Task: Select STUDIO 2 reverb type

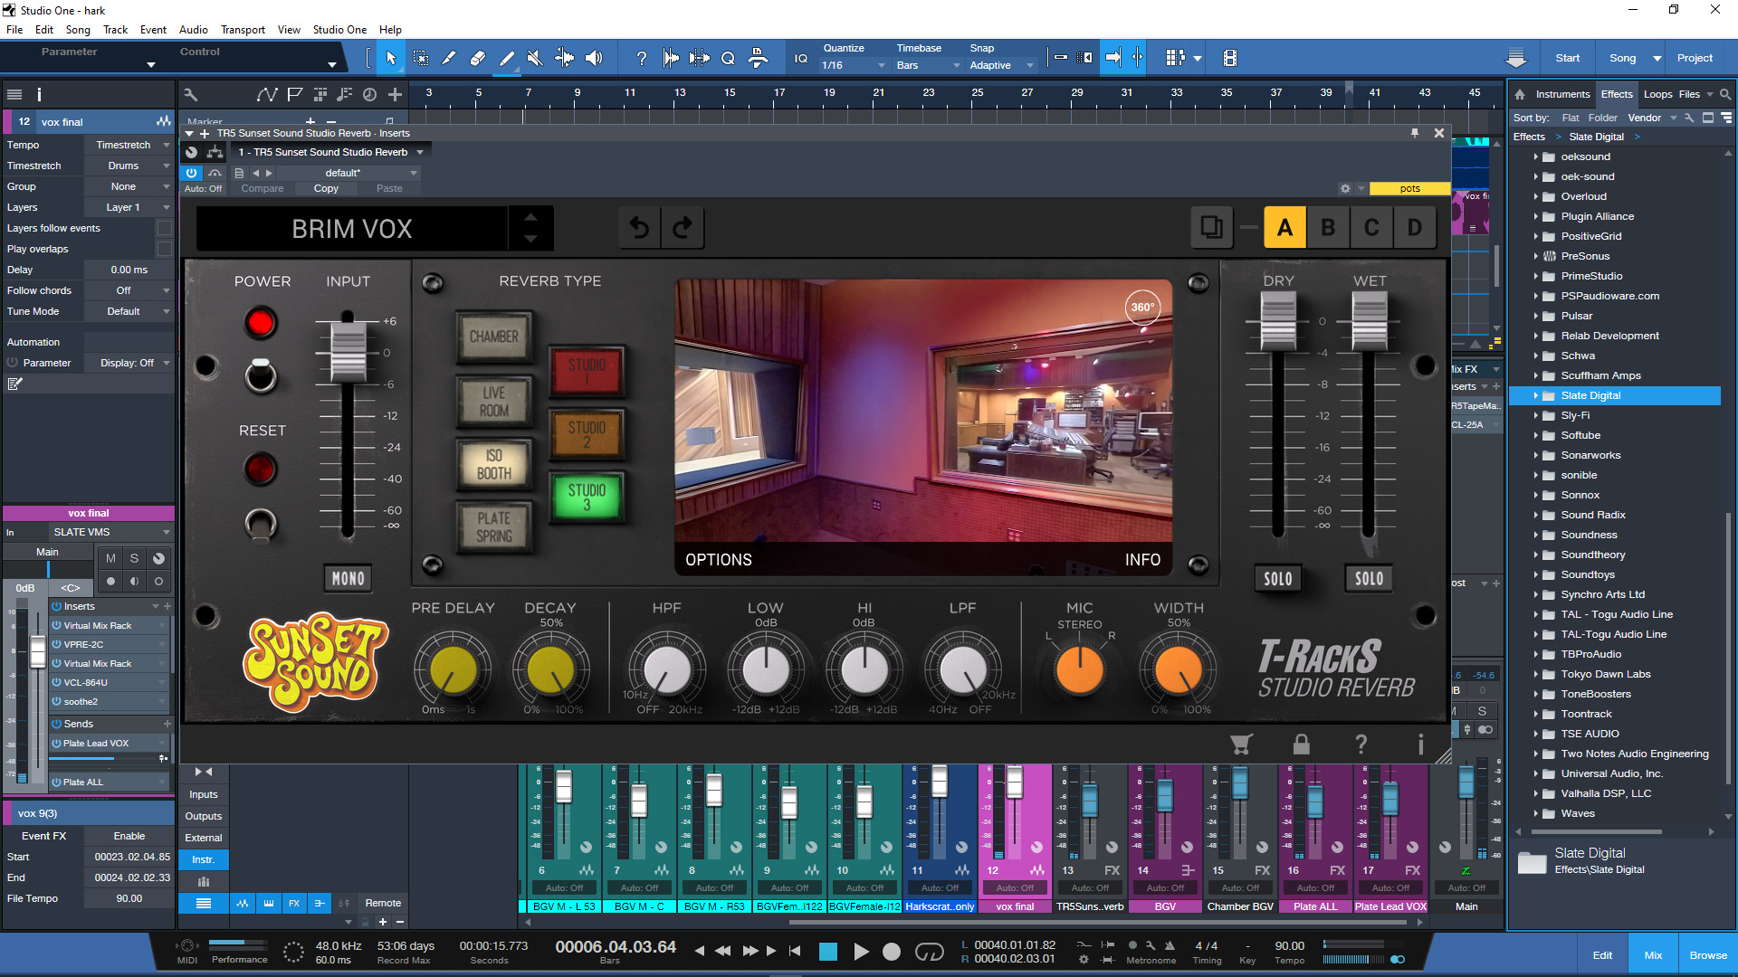Action: pyautogui.click(x=587, y=435)
